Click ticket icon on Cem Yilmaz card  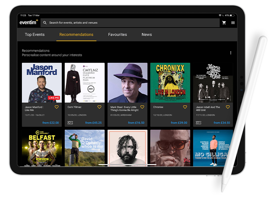click(x=70, y=123)
